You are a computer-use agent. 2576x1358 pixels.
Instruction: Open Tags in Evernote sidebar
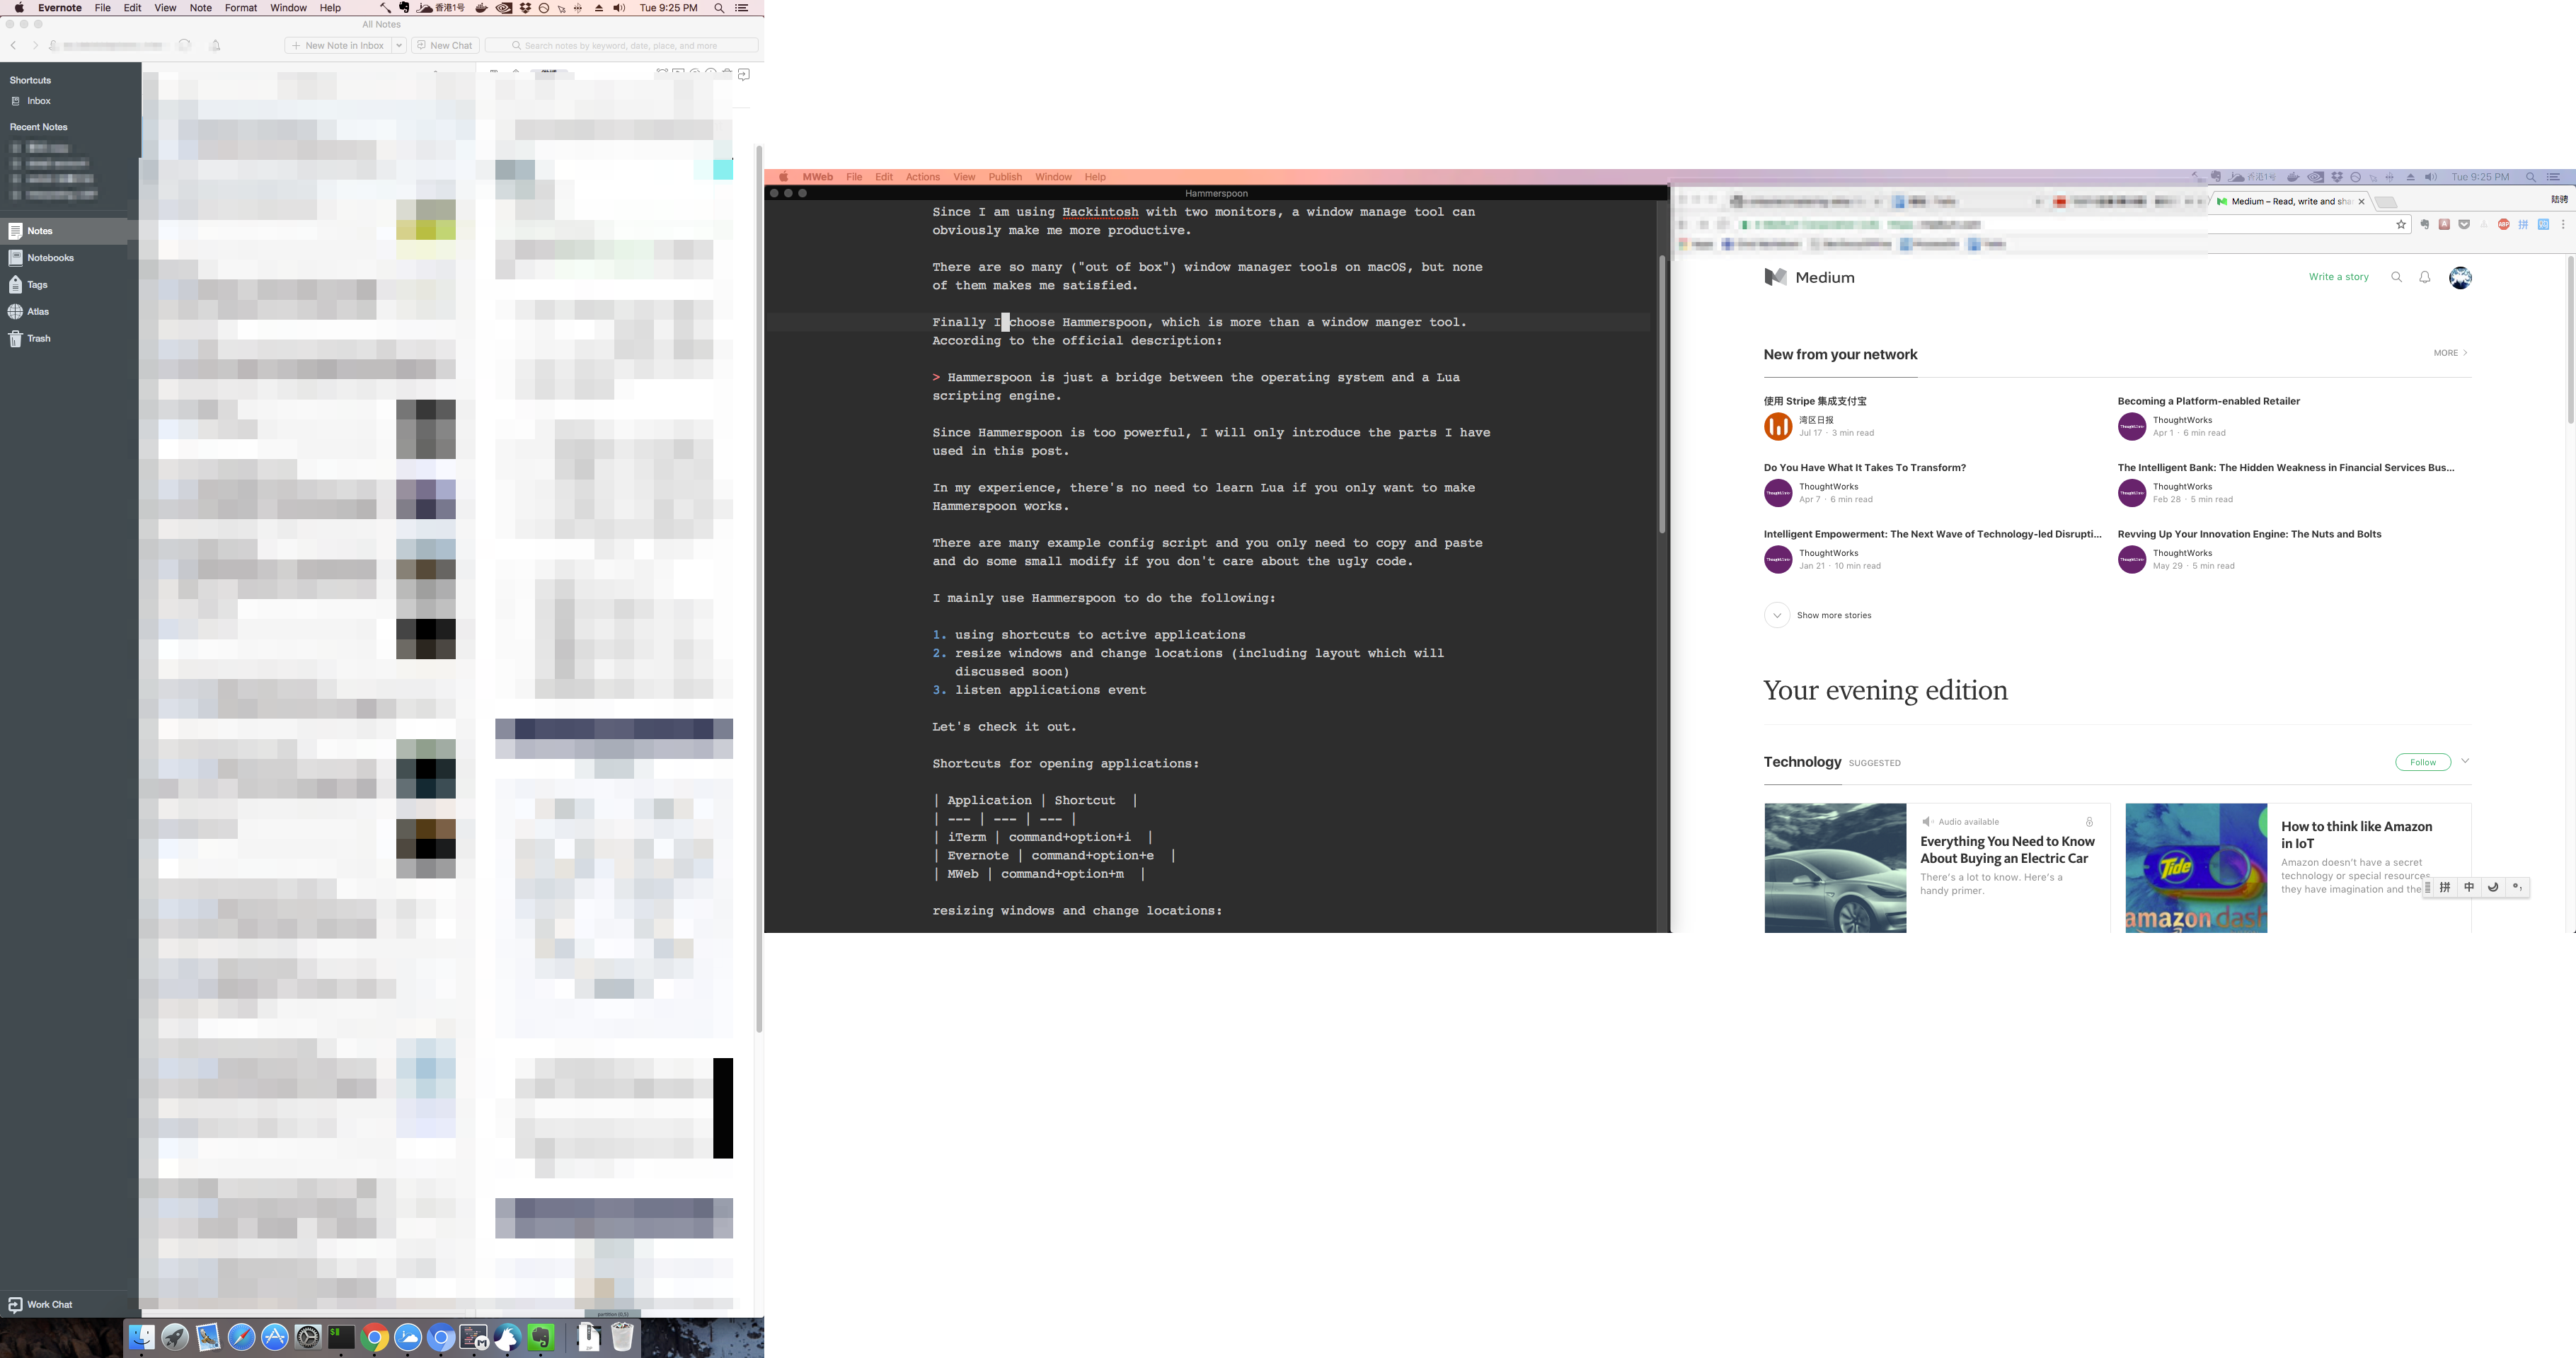click(x=37, y=285)
